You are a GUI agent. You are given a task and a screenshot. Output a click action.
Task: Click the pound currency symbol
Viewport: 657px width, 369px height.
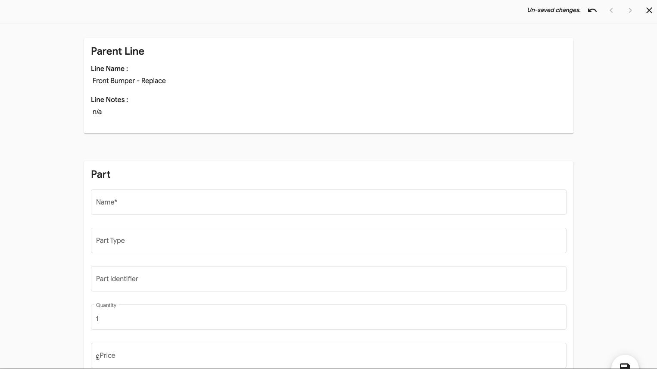[98, 357]
